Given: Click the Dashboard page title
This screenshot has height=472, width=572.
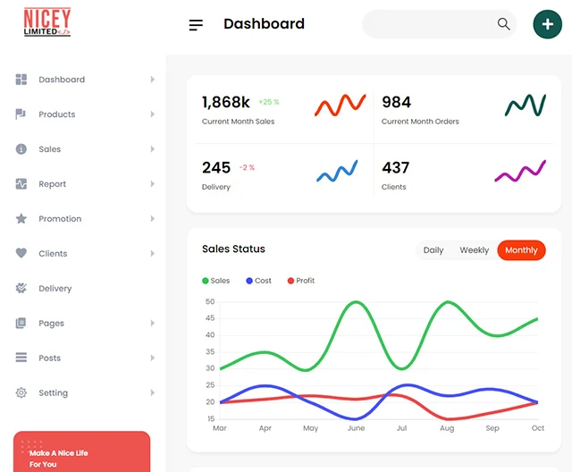Looking at the screenshot, I should click(x=264, y=24).
